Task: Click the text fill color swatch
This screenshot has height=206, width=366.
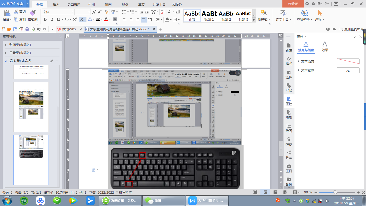Action: click(x=348, y=61)
